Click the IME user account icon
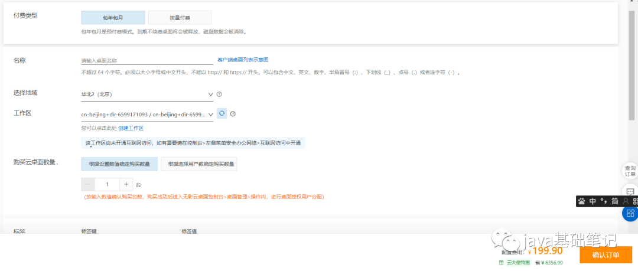Screen dimensions: 638x271 pyautogui.click(x=626, y=201)
